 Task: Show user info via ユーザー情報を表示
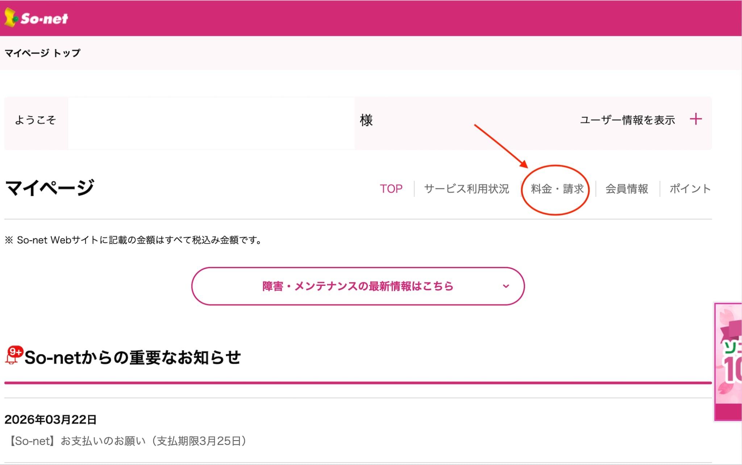[x=627, y=120]
